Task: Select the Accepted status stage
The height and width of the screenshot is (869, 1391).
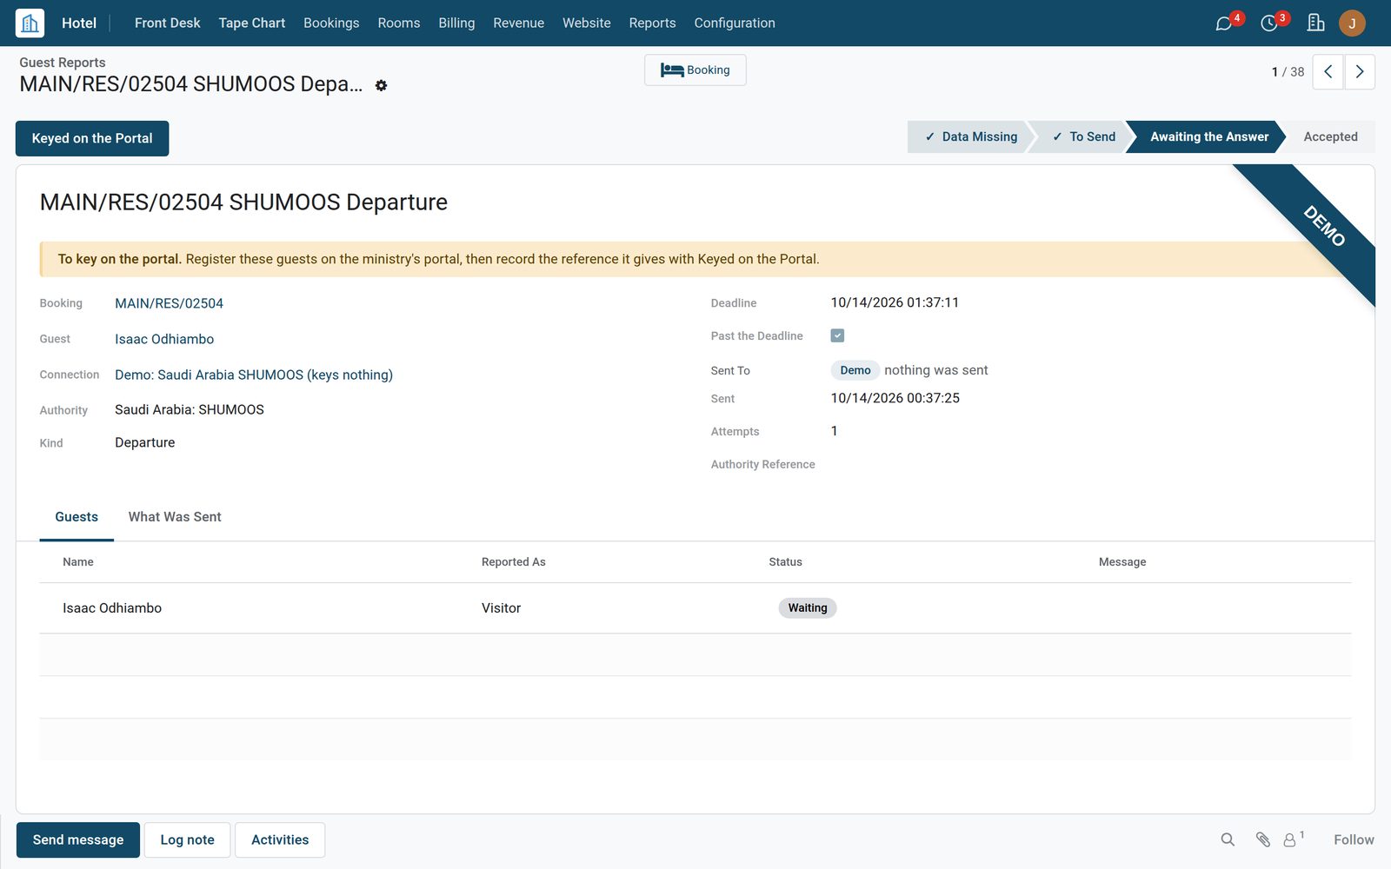Action: pyautogui.click(x=1330, y=136)
